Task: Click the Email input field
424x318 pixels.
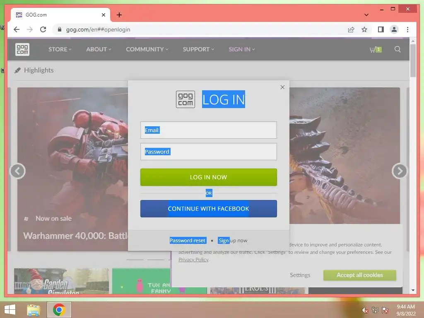Action: point(209,130)
